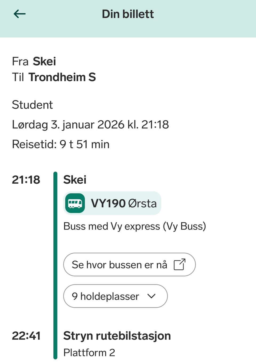256x364 pixels.
Task: Click the destination Trondheim S
Action: pos(62,77)
